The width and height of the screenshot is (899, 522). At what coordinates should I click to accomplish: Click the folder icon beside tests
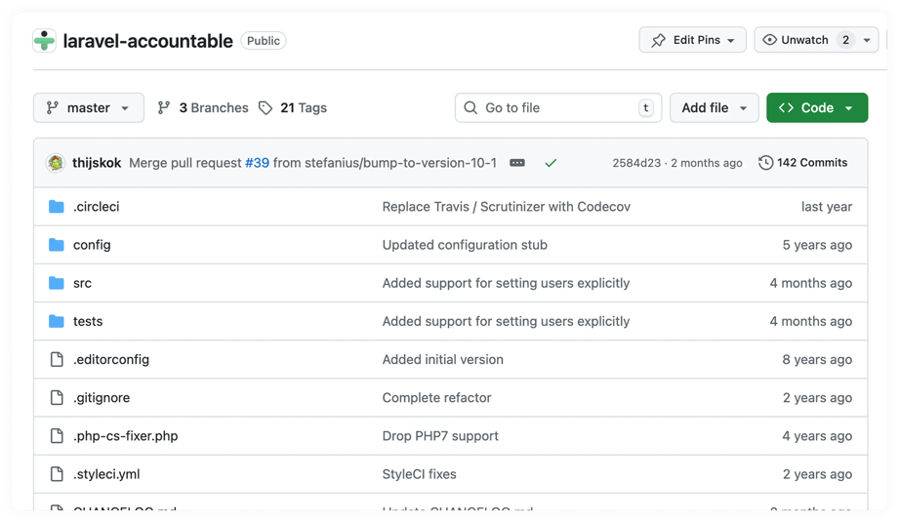pyautogui.click(x=57, y=322)
